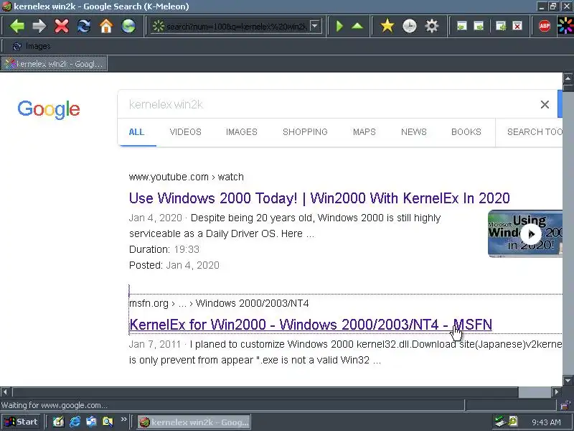Go back with the green left arrow
This screenshot has width=574, height=431.
(x=17, y=26)
